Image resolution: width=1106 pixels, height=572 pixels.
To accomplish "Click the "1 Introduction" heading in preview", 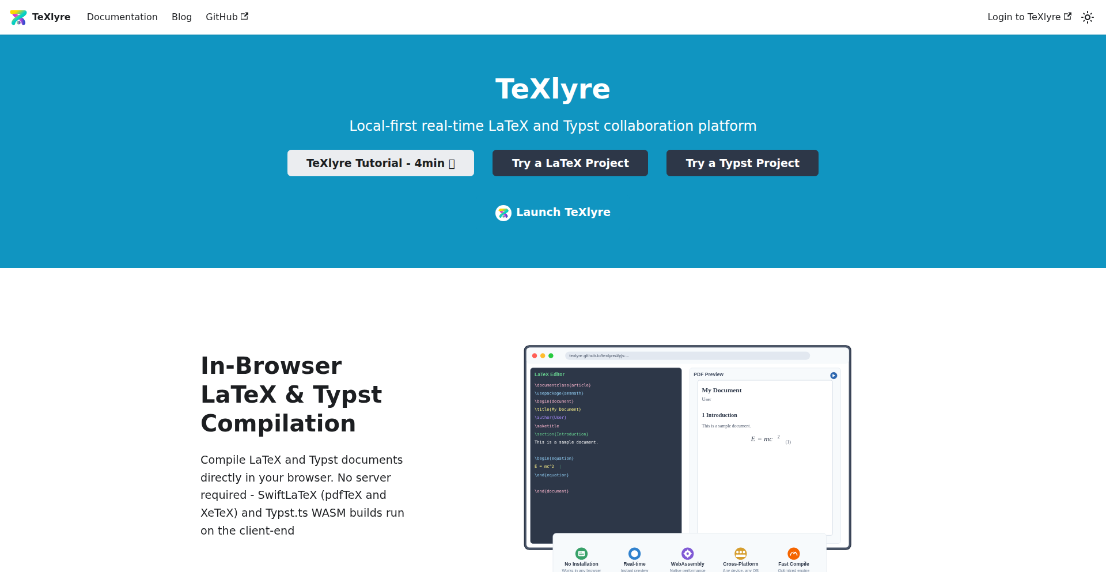I will [719, 415].
